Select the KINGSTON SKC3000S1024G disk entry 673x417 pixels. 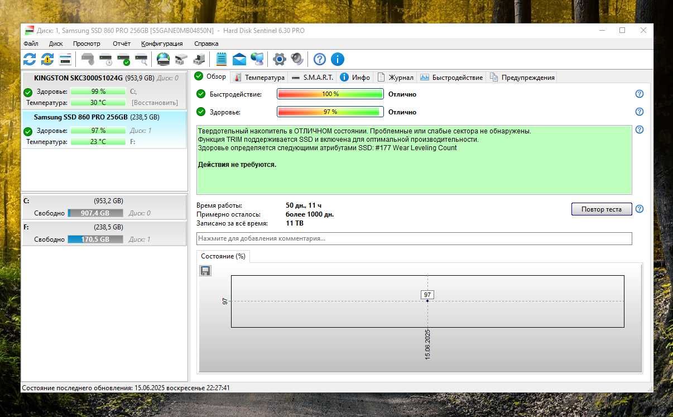coord(104,90)
